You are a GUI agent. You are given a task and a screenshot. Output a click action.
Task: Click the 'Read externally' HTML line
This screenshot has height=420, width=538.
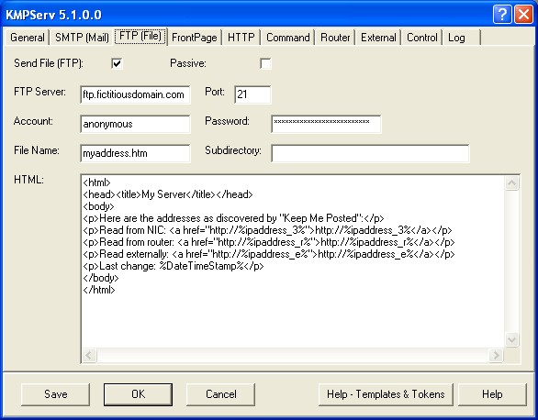coord(269,254)
